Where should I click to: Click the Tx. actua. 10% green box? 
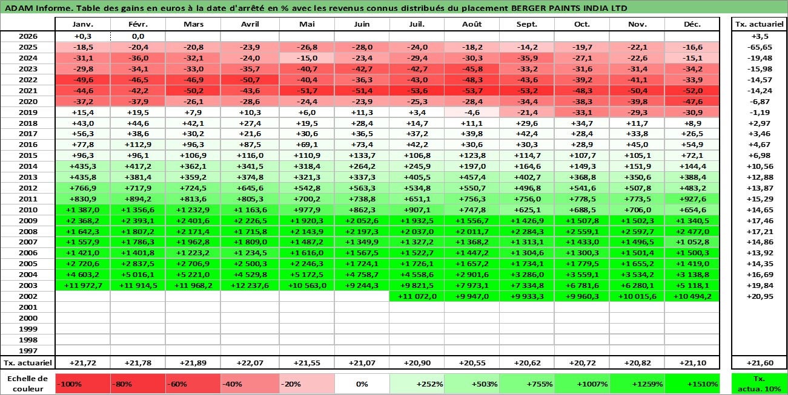[759, 384]
